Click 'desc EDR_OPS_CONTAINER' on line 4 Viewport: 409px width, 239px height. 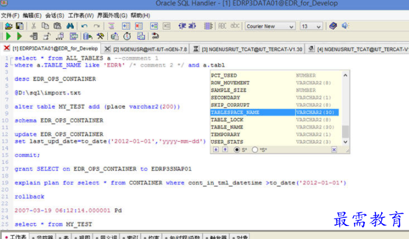[55, 79]
